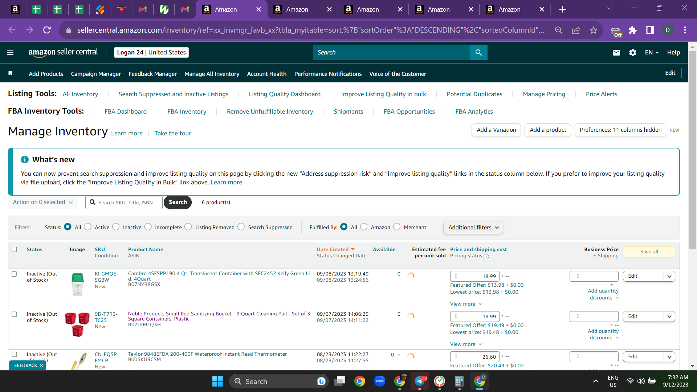Expand Add quantity discounts for Cambro container

tap(603, 294)
